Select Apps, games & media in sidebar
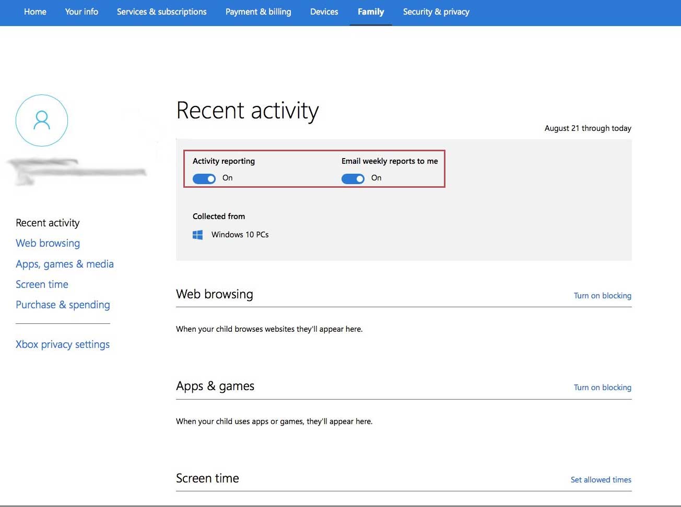 pos(65,264)
